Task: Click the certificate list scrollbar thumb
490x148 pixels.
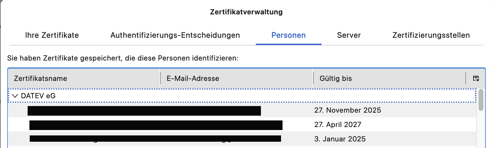Action: point(481,100)
